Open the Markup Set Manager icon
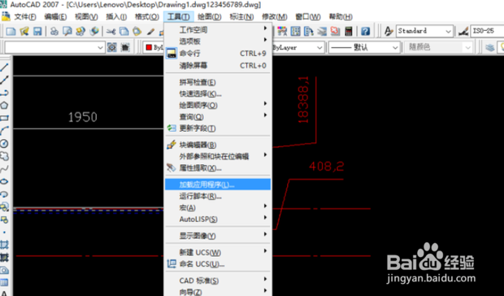 coord(335,31)
